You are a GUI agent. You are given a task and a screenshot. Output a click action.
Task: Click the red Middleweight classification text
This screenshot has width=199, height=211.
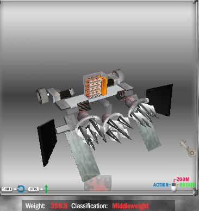130,206
